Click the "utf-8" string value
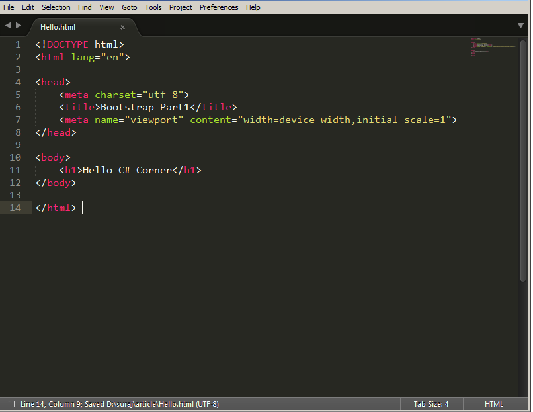 [163, 95]
